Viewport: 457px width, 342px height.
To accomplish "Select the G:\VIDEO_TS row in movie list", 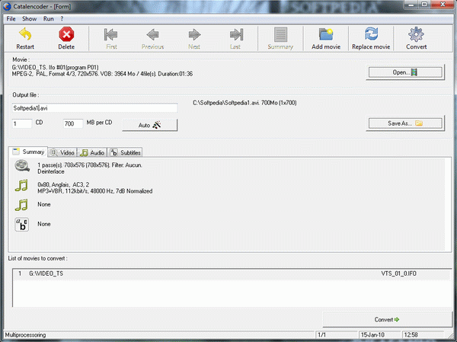I will [x=232, y=273].
